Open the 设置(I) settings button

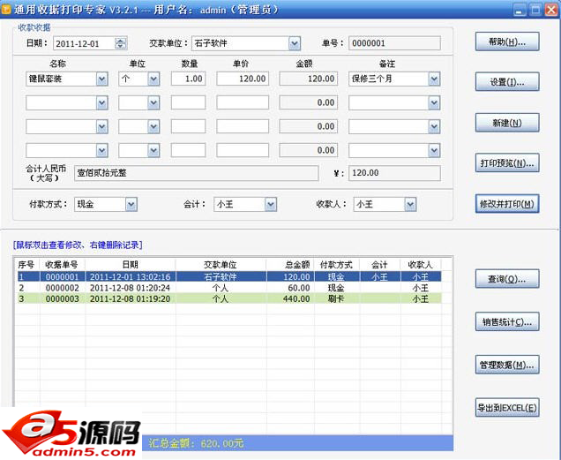point(507,82)
